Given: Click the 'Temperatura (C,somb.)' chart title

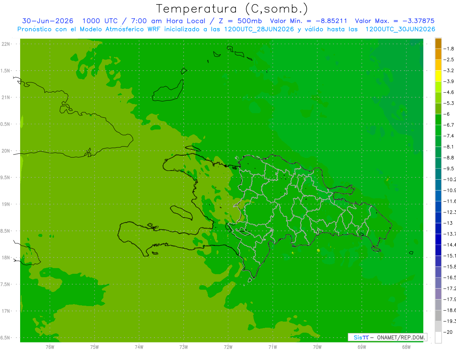Looking at the screenshot, I should click(232, 9).
